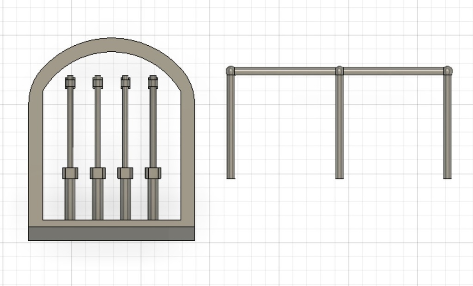Select the right horizontal rail bar segment

pyautogui.click(x=394, y=71)
